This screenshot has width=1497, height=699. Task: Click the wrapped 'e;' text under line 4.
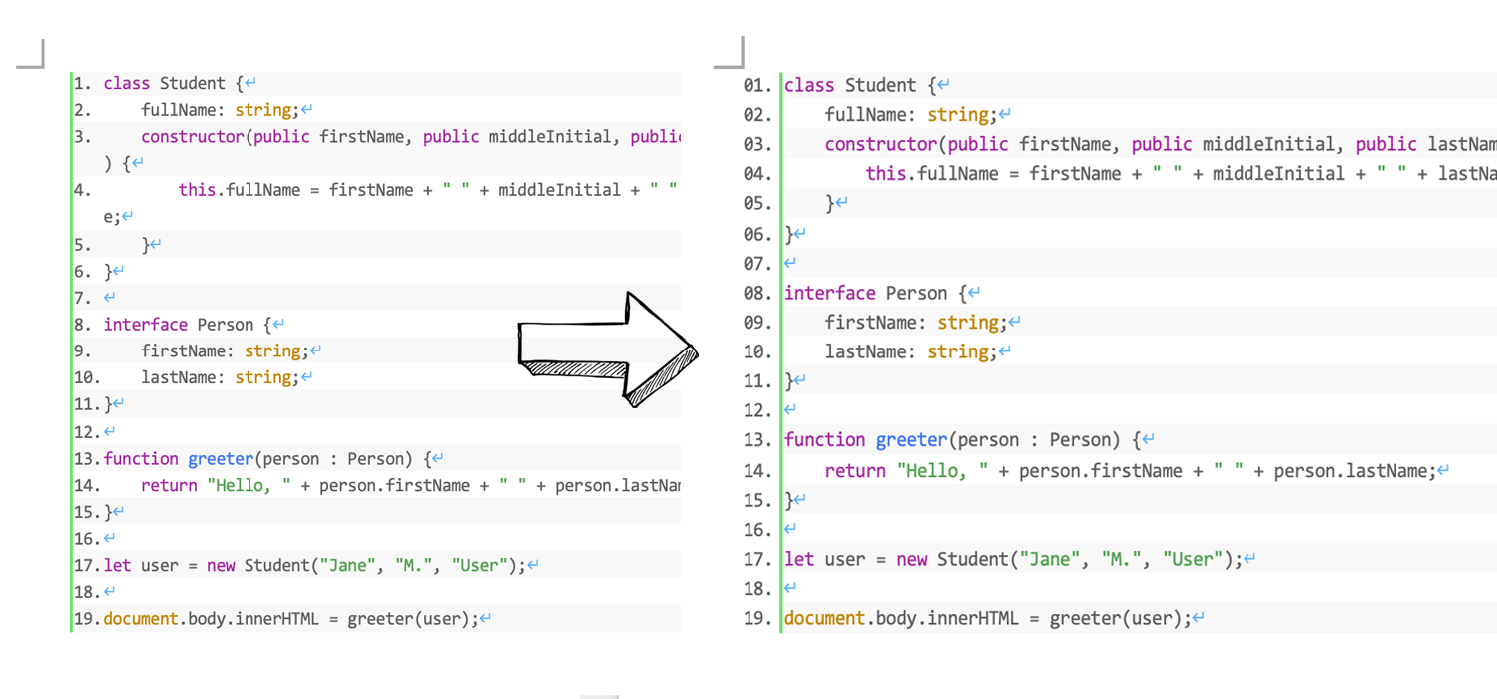[112, 216]
